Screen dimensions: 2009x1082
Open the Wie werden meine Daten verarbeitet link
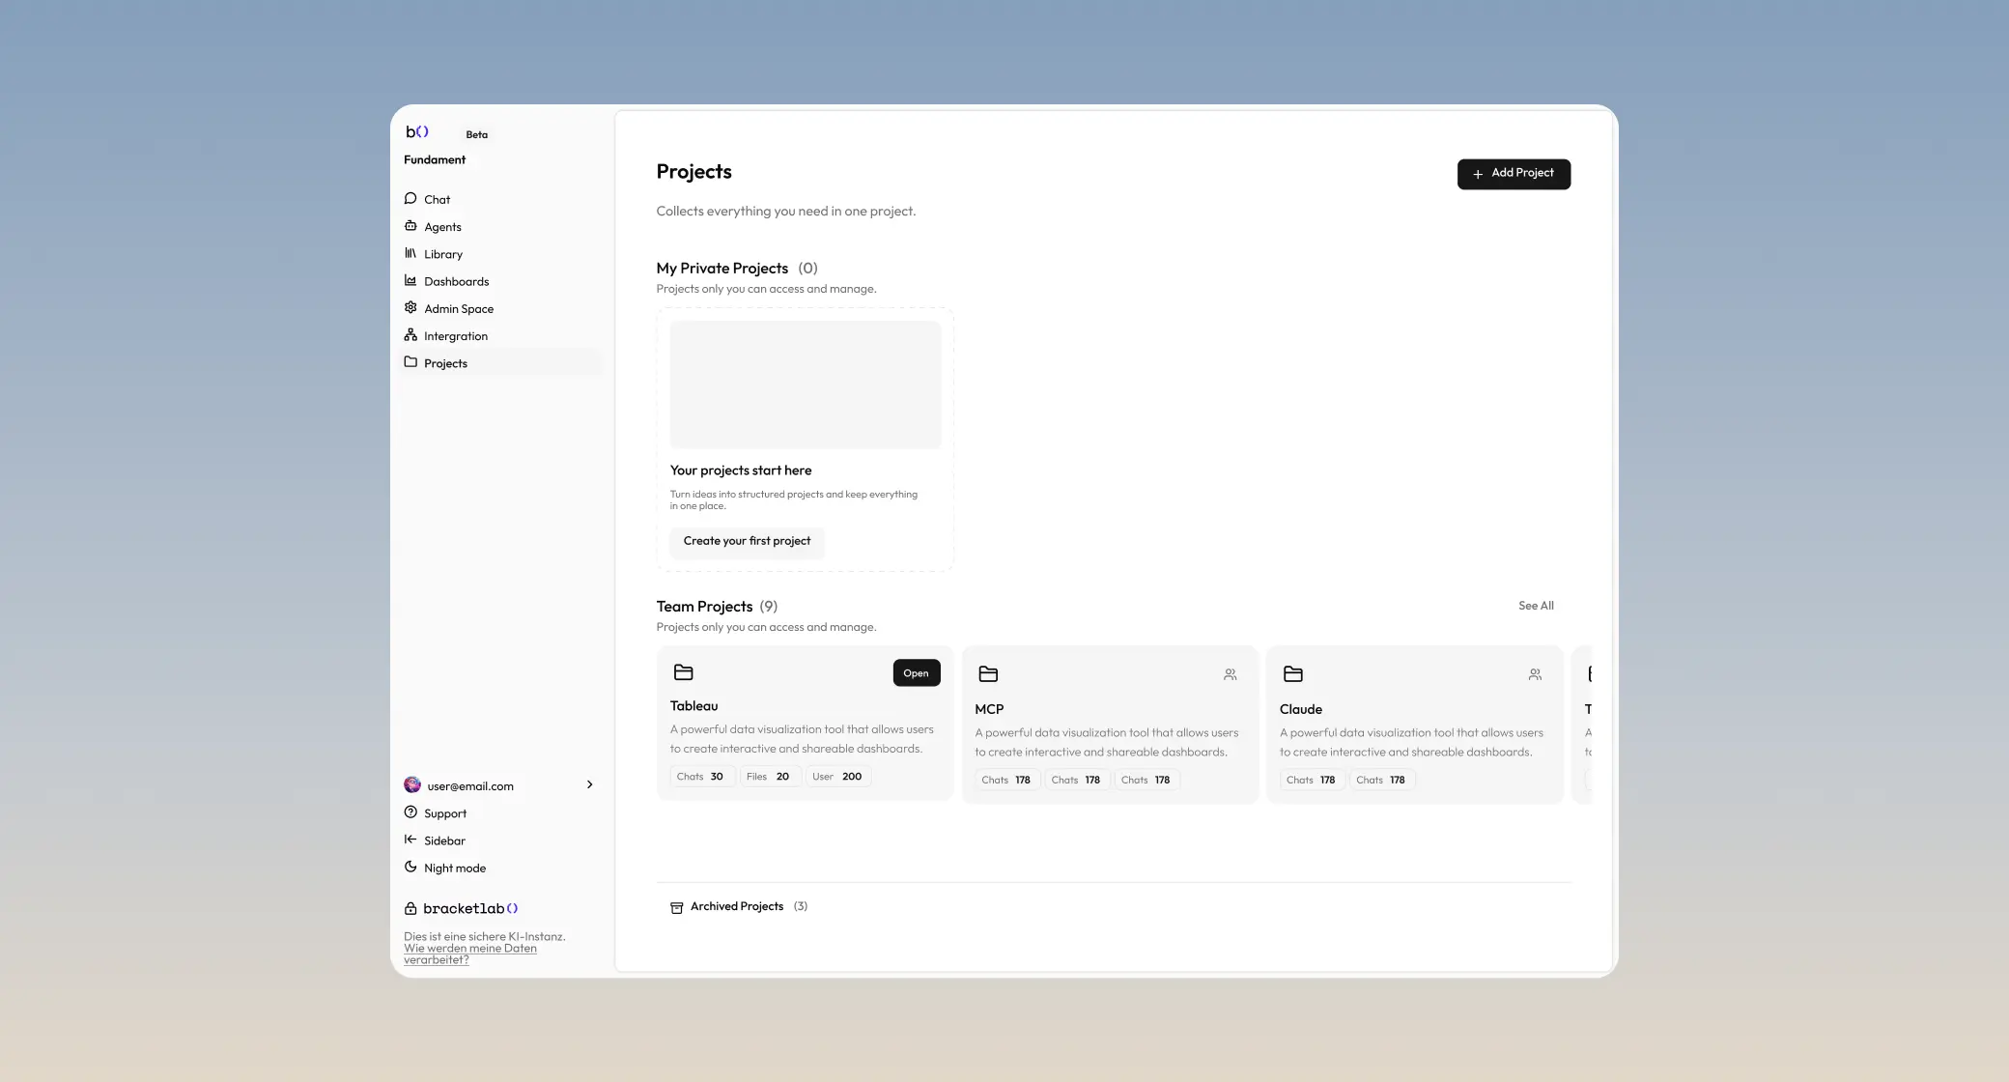click(x=469, y=954)
